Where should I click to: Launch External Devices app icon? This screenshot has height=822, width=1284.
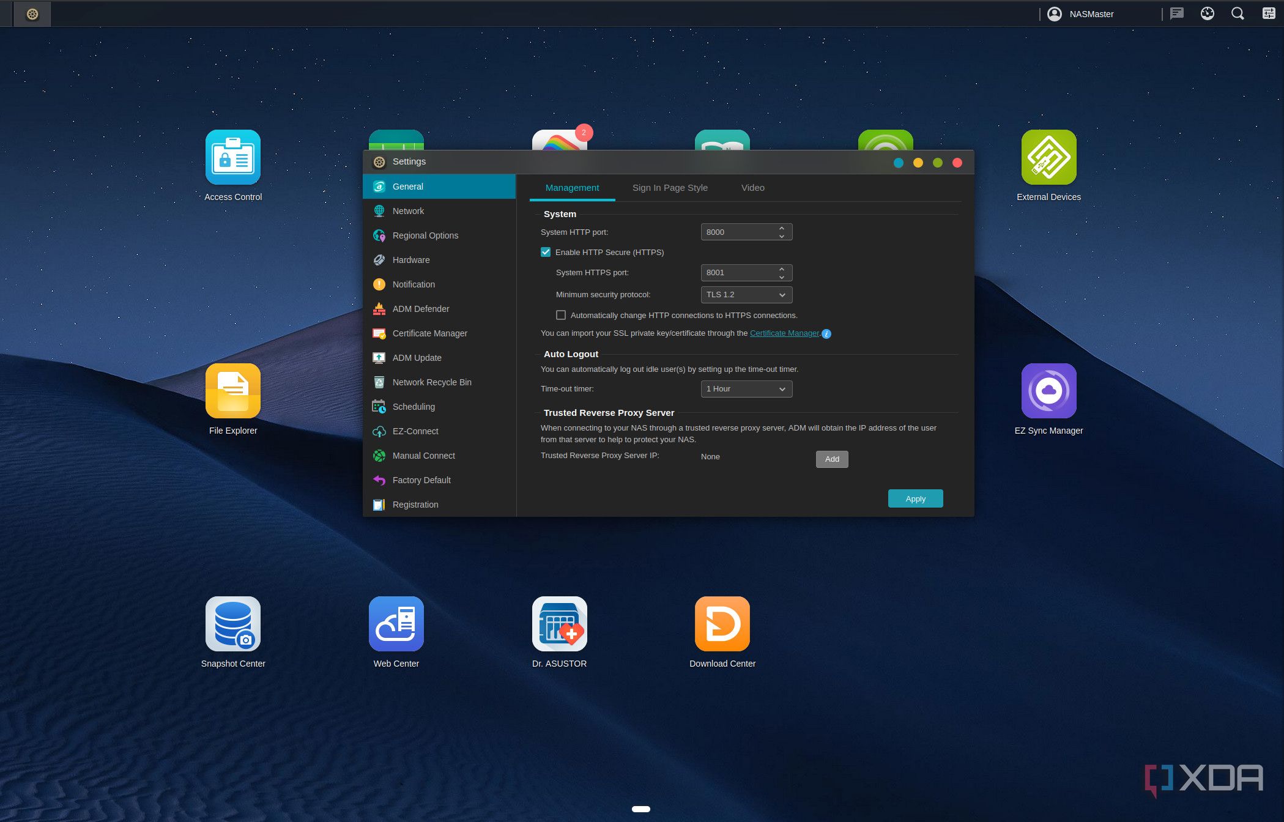pyautogui.click(x=1048, y=157)
